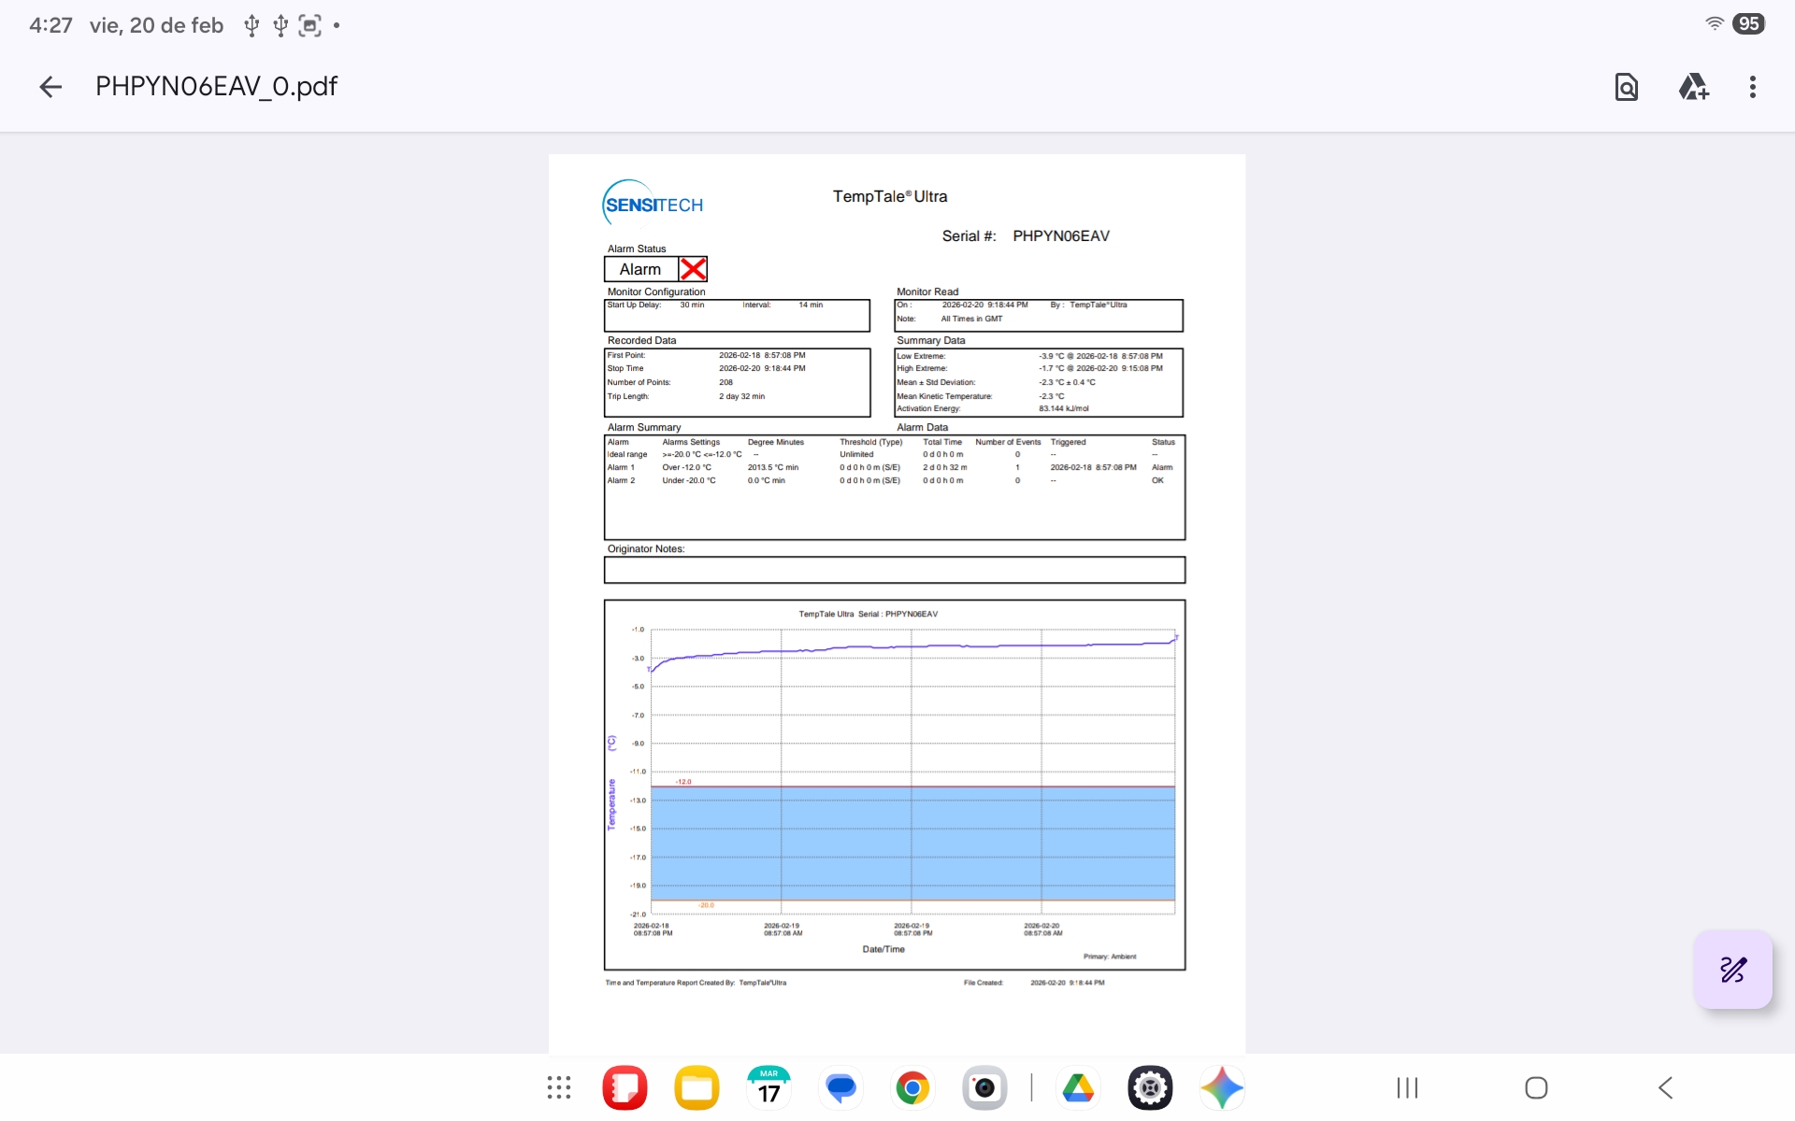Tap the floating annotate pen button

(1732, 970)
